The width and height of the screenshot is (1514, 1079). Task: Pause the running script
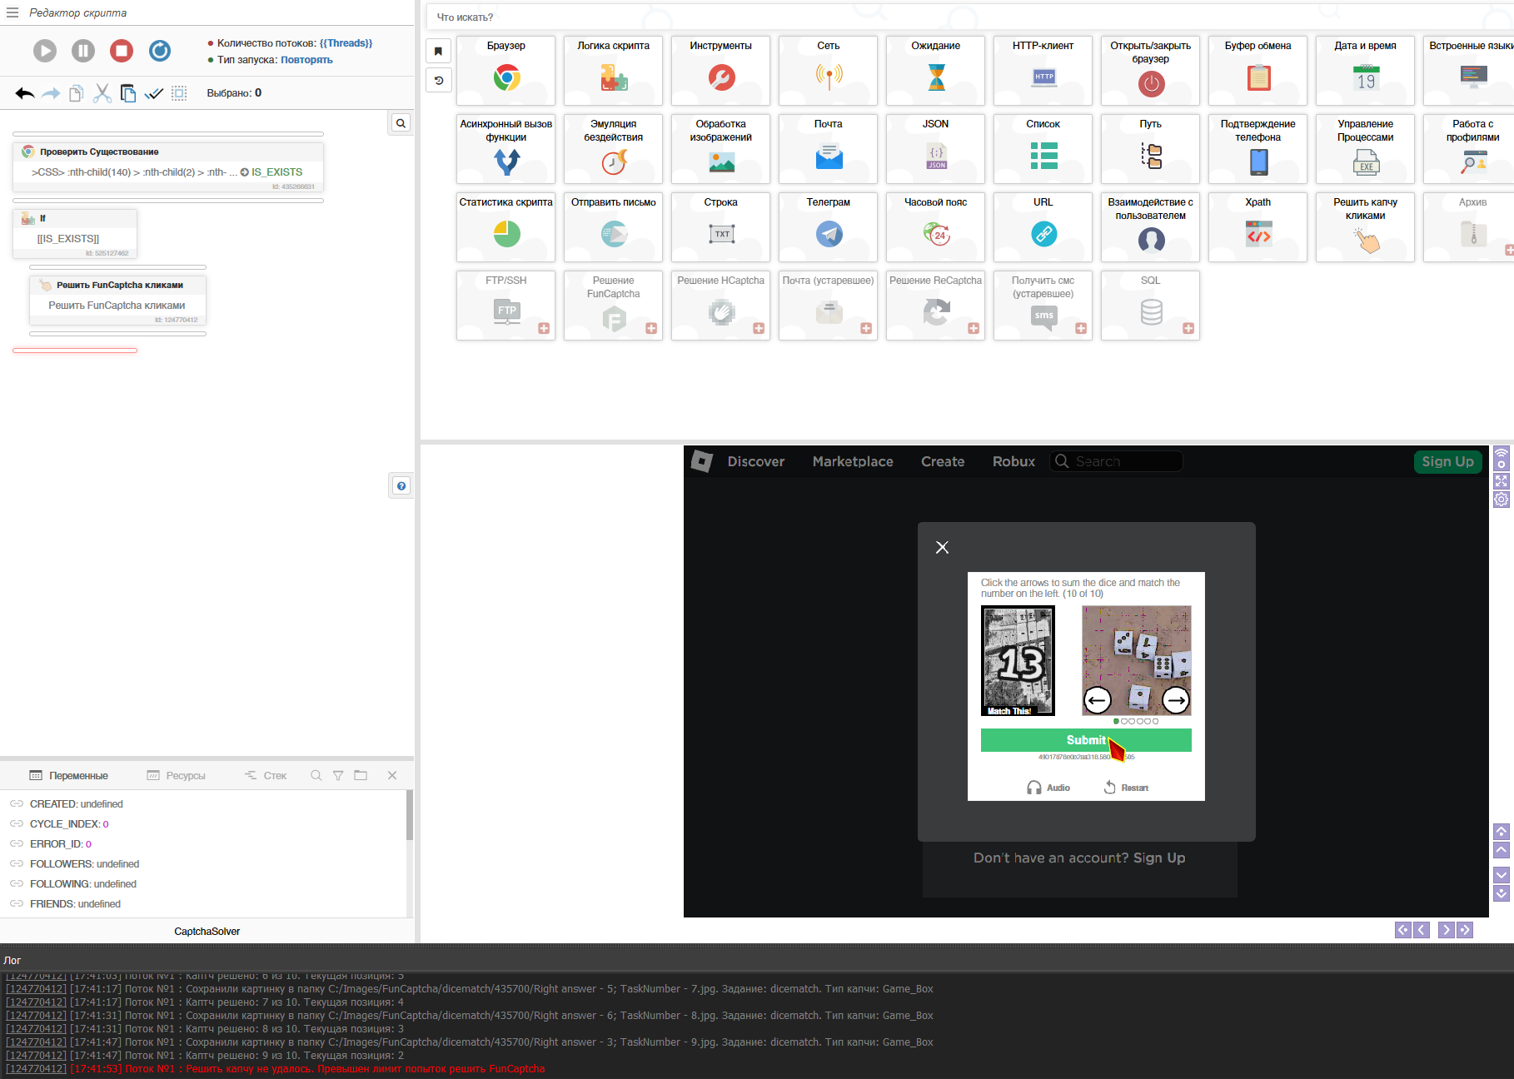point(82,51)
